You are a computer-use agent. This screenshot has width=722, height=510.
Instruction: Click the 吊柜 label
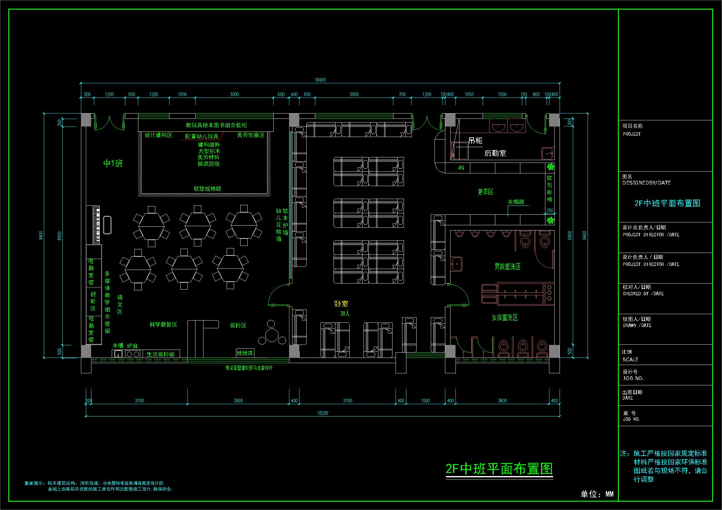(x=475, y=140)
